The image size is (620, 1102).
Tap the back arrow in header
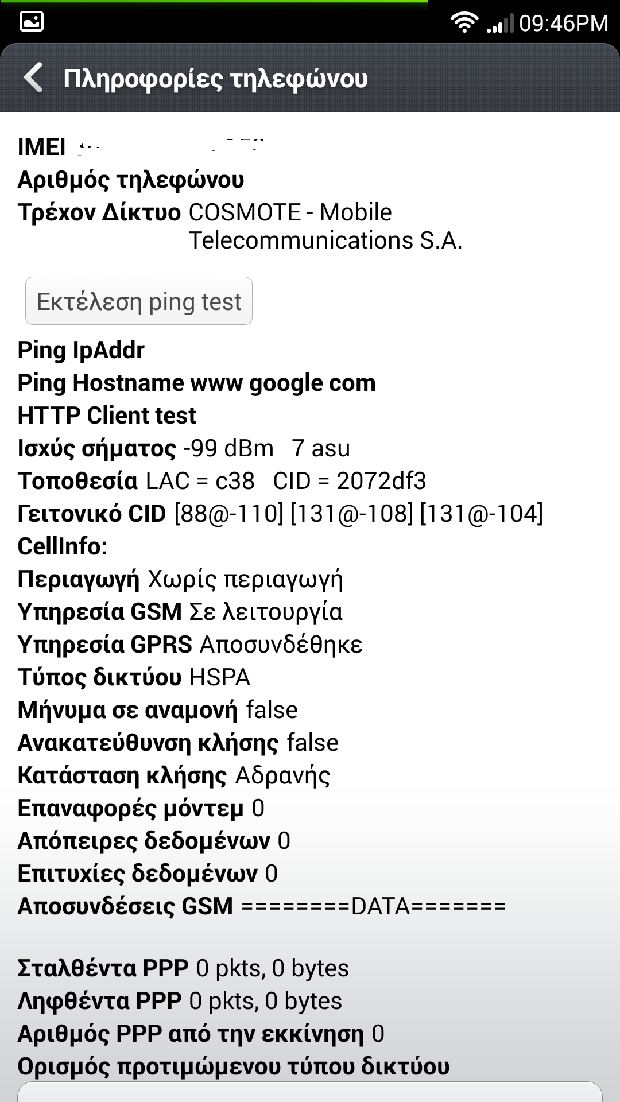coord(33,78)
